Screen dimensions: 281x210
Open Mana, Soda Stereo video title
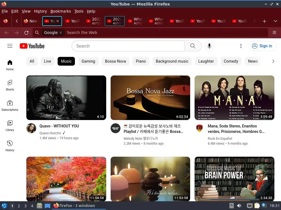coord(236,129)
